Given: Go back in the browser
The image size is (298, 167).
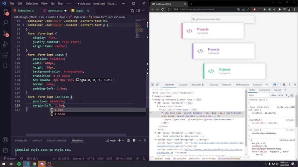Looking at the screenshot, I should 152,9.
